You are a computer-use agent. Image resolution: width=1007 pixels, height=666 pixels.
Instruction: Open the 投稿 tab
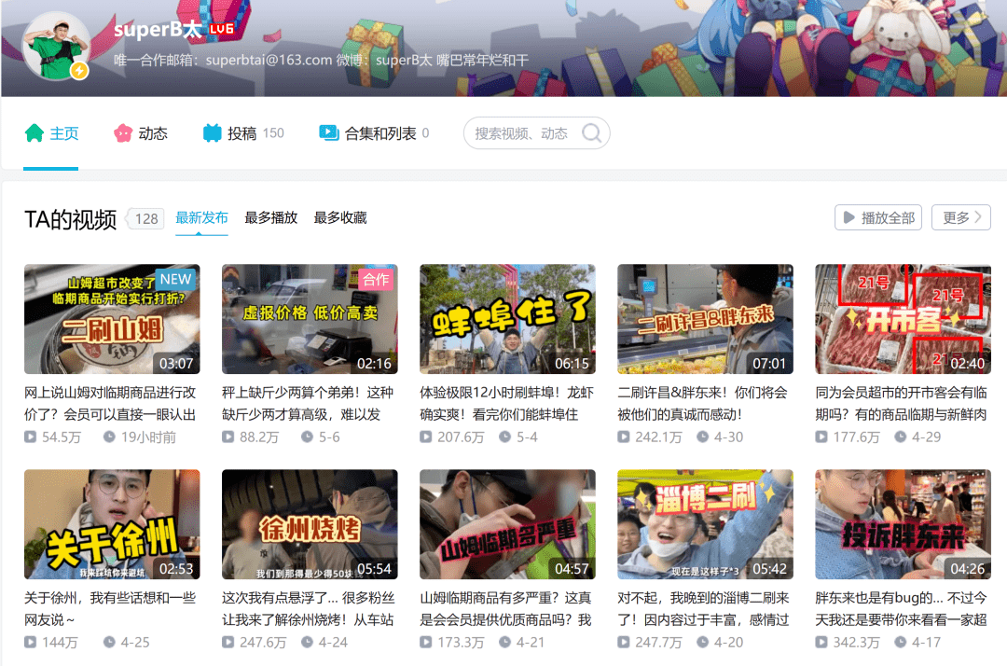[x=242, y=133]
